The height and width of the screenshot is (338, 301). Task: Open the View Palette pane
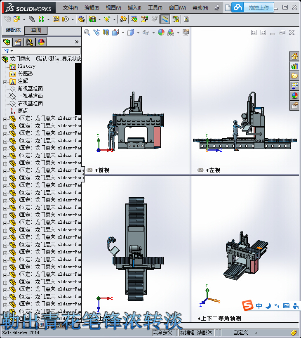[294, 85]
